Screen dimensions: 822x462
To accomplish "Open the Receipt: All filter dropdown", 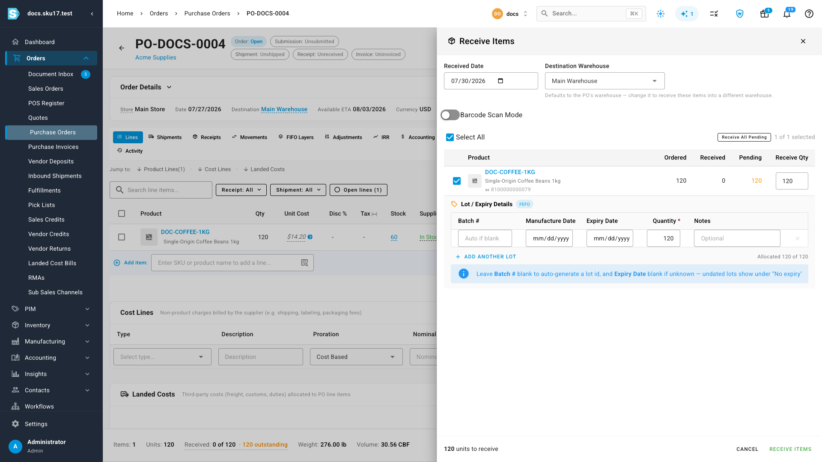I will (x=241, y=190).
